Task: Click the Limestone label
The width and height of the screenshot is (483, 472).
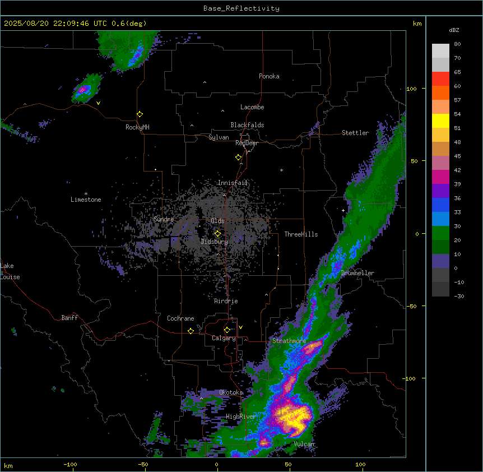Action: (86, 200)
